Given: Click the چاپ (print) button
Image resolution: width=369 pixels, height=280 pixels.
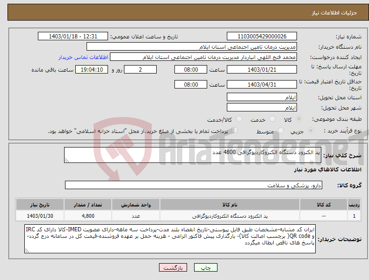Looking at the screenshot, I should (x=206, y=268).
